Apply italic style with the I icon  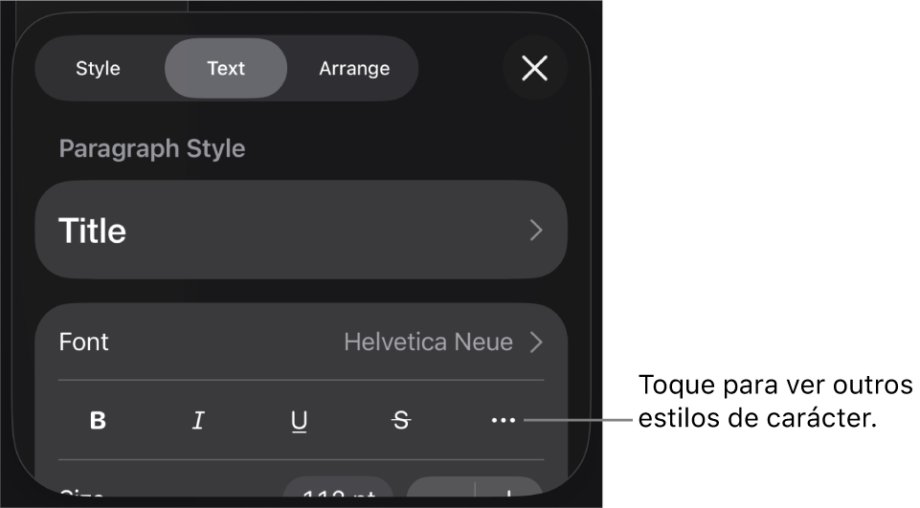coord(199,420)
